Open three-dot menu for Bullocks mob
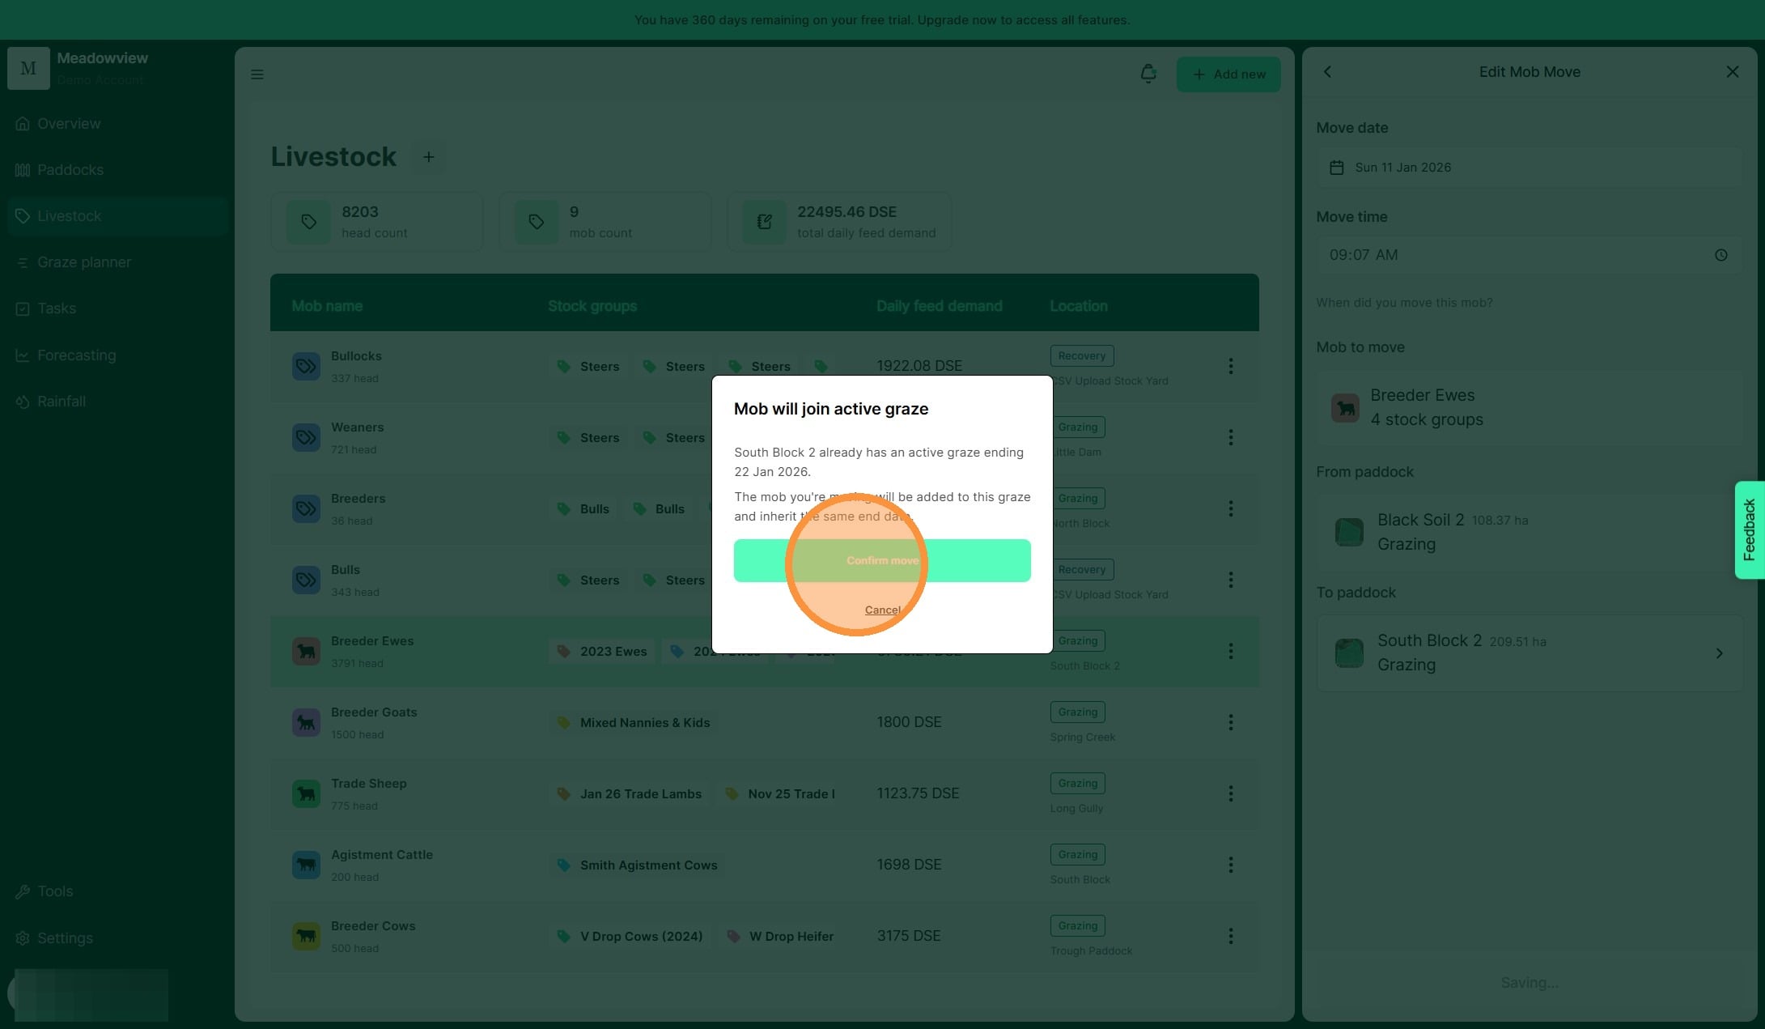1765x1029 pixels. coord(1230,366)
